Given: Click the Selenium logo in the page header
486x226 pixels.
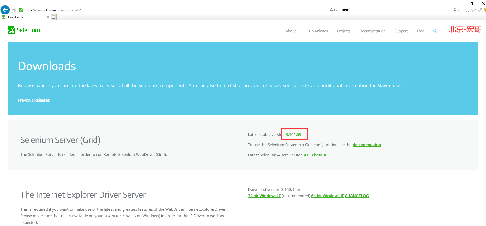Looking at the screenshot, I should point(24,30).
